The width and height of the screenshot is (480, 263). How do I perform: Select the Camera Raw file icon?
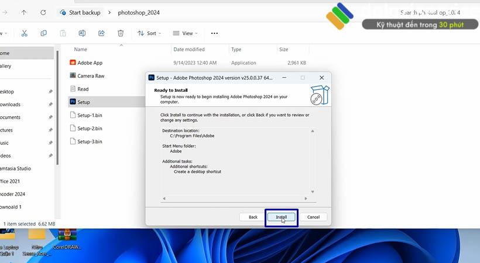pos(73,75)
